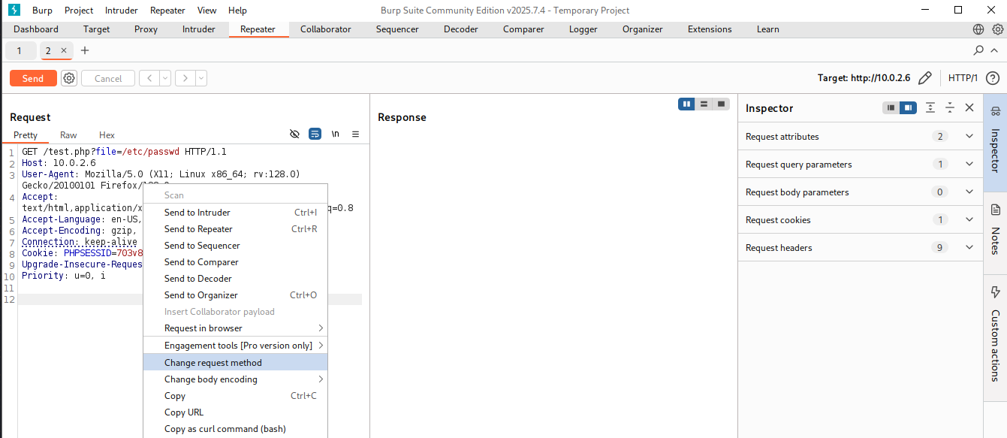The image size is (1007, 438).
Task: Open Repeater help question mark icon
Action: [x=992, y=78]
